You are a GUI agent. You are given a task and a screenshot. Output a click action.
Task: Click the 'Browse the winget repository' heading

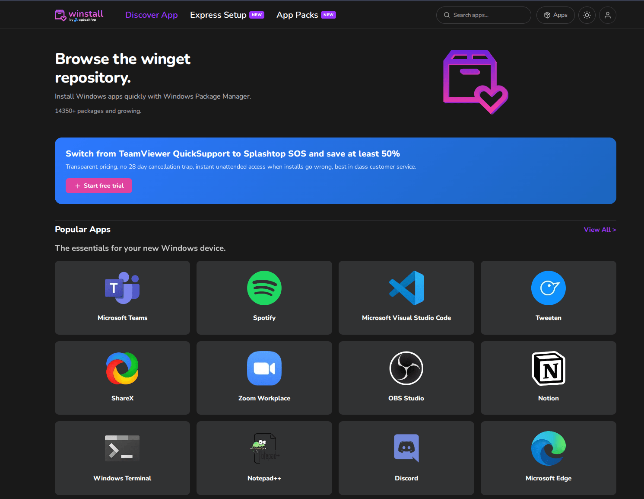point(123,68)
